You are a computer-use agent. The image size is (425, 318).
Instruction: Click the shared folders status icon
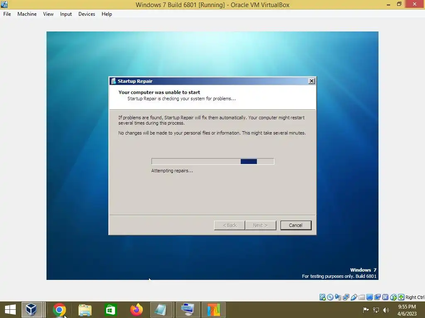(x=361, y=297)
